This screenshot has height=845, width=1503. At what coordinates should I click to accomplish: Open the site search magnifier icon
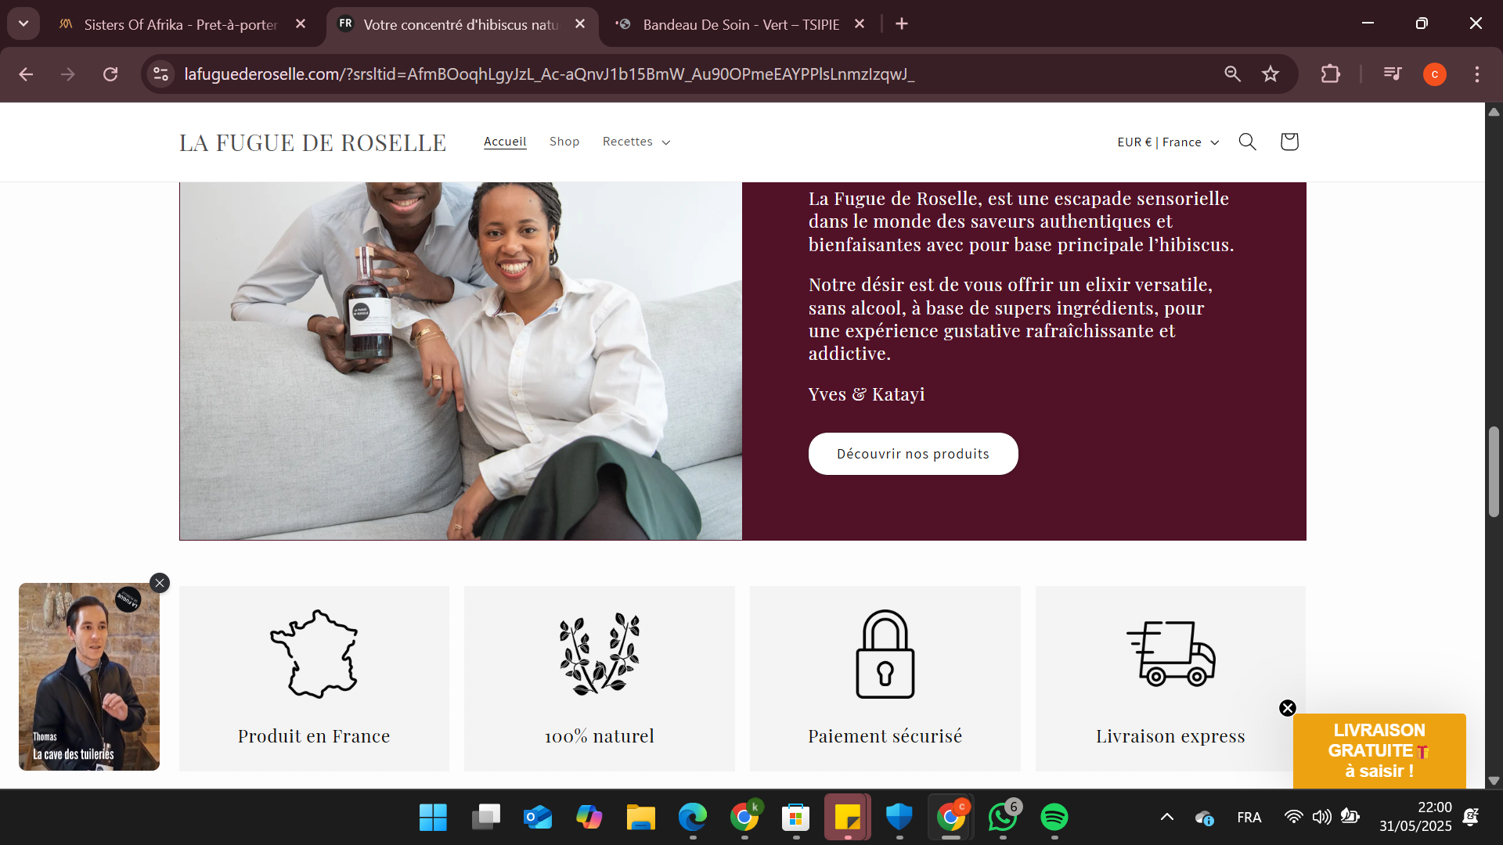(x=1247, y=142)
